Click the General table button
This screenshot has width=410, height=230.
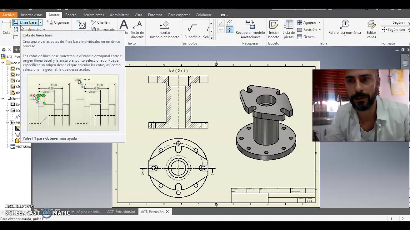pyautogui.click(x=306, y=37)
